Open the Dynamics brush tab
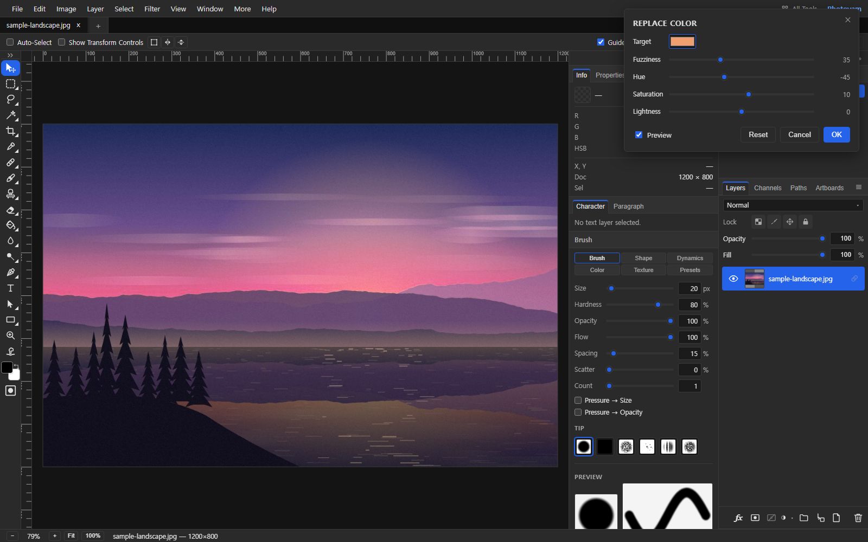 click(x=690, y=258)
